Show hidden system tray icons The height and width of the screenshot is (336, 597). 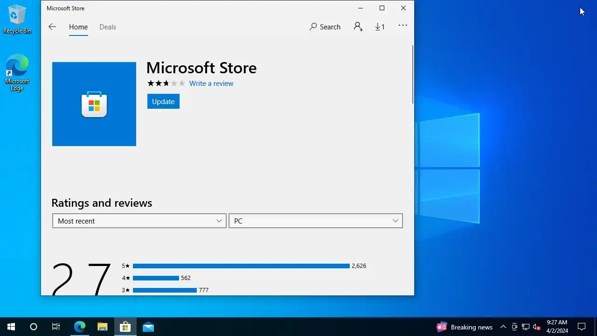pos(503,327)
